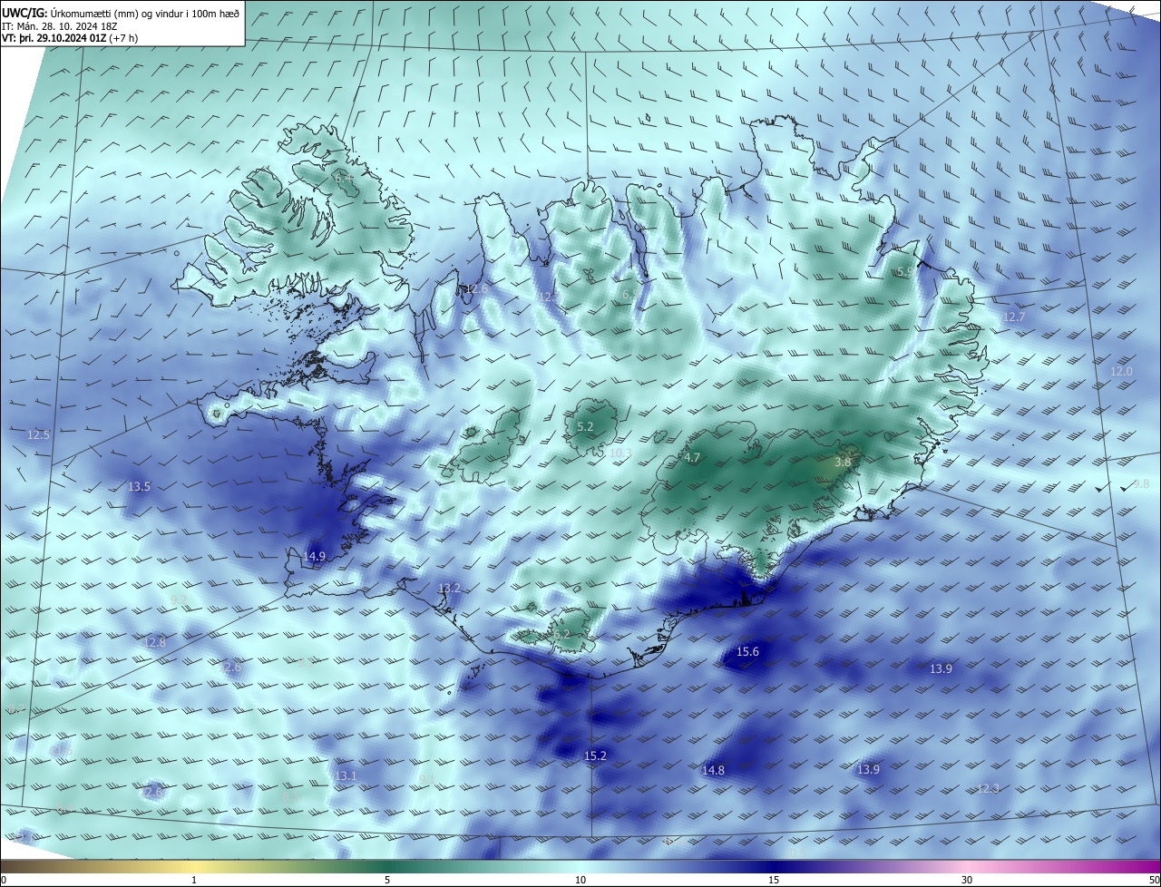This screenshot has height=887, width=1161.
Task: Click the 12.8 value label on the map
Action: pyautogui.click(x=155, y=642)
